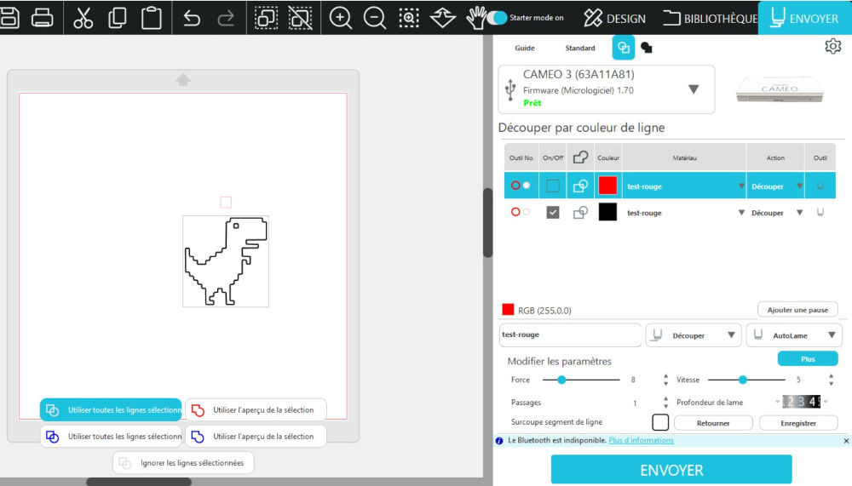
Task: Click the CAMEO machine thumbnail
Action: tap(780, 89)
